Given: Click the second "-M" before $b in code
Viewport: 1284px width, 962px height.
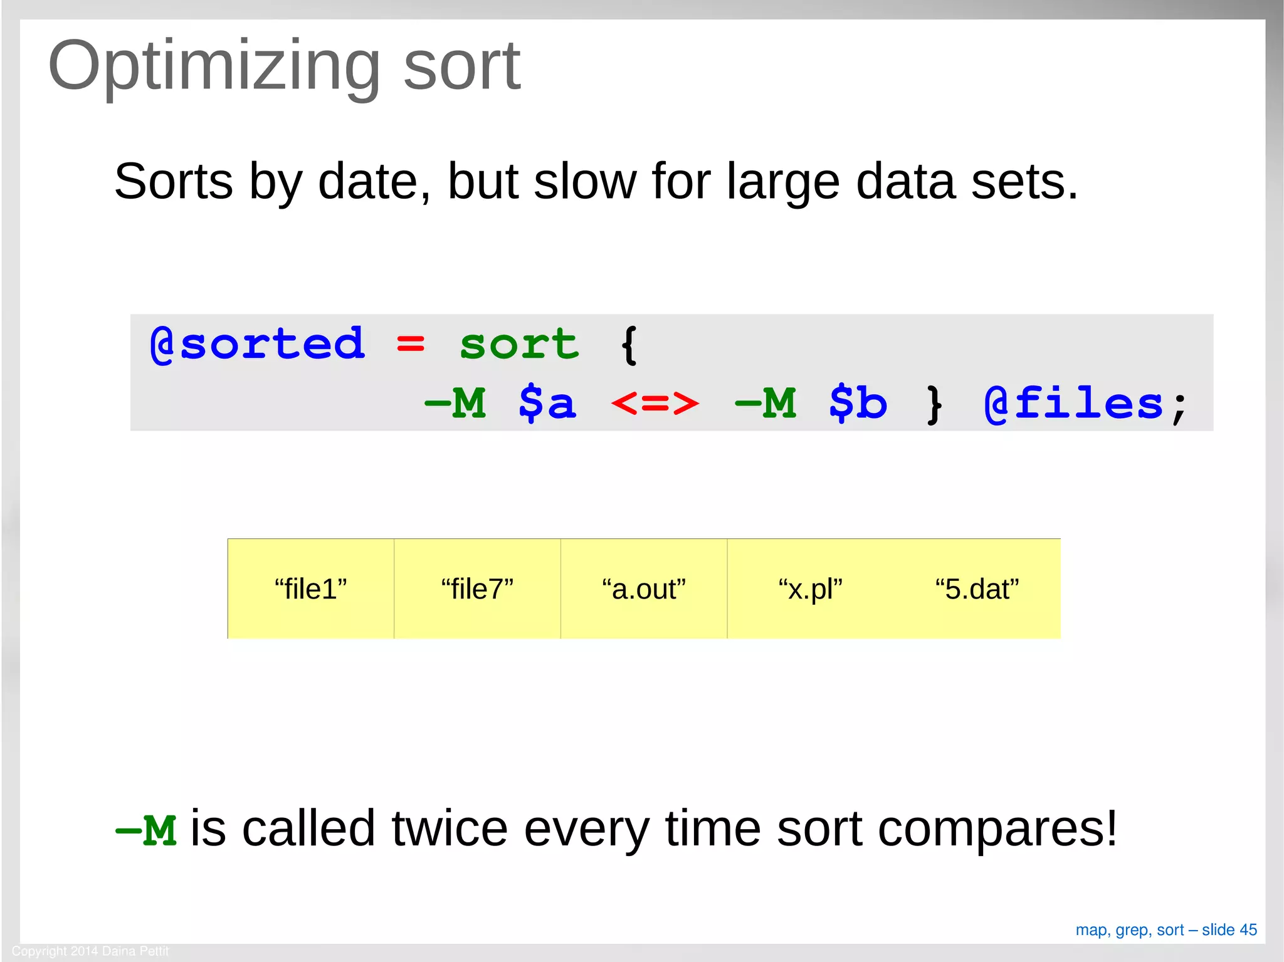Looking at the screenshot, I should tap(766, 402).
